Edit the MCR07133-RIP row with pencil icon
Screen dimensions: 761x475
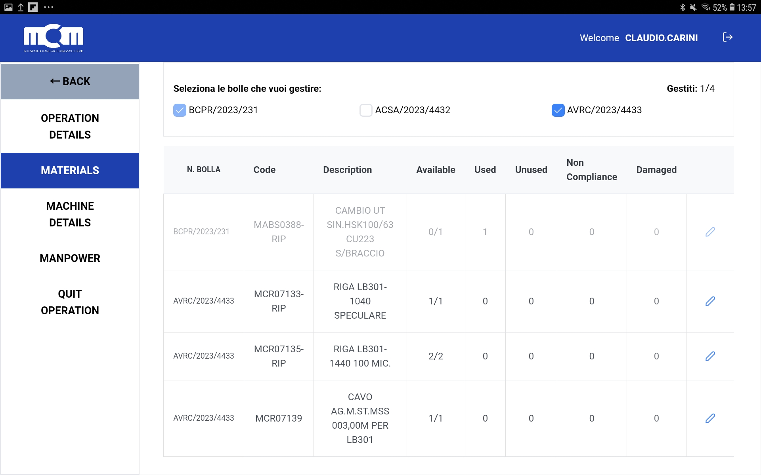pyautogui.click(x=710, y=301)
